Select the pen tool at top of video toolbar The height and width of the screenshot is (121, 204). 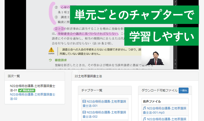[x=175, y=2]
